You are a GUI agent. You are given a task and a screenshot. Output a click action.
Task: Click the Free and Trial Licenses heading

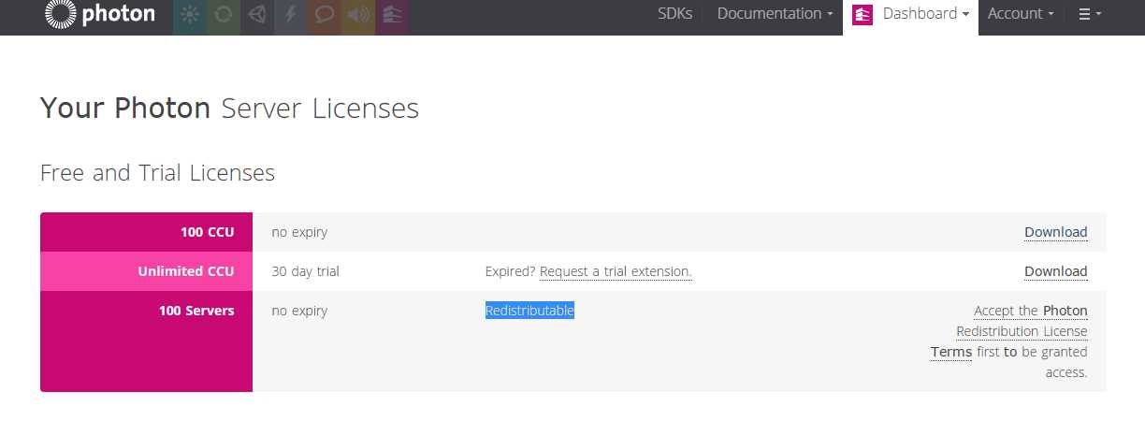pyautogui.click(x=157, y=173)
